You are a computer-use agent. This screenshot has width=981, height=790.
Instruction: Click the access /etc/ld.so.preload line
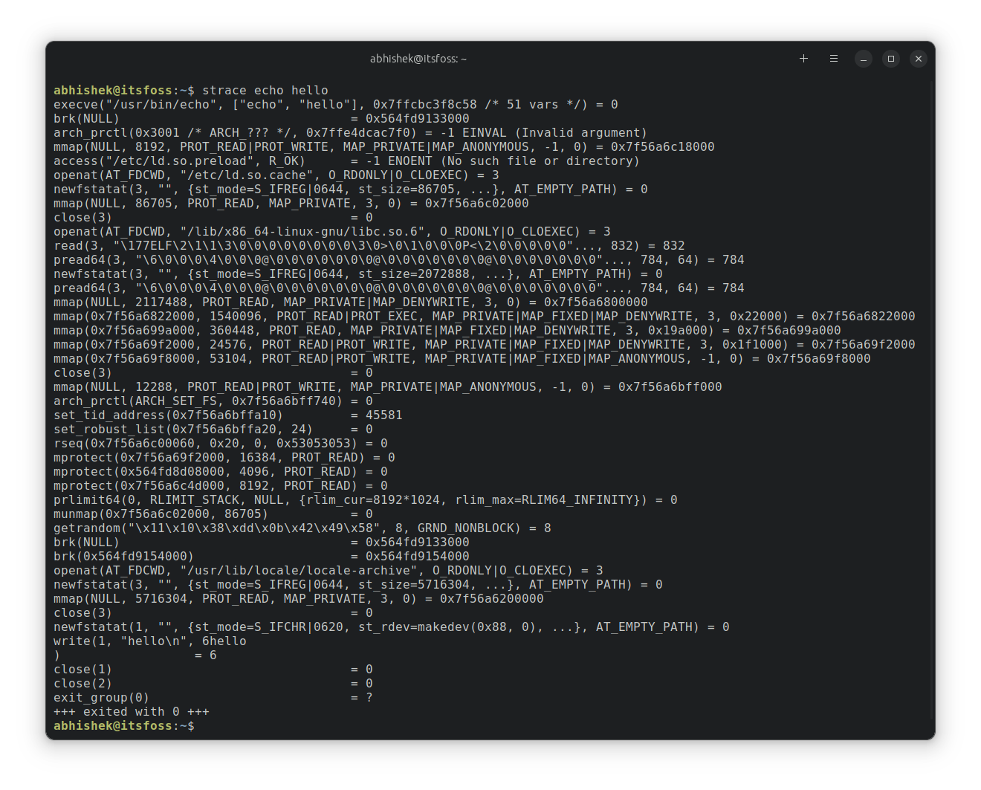coord(347,161)
